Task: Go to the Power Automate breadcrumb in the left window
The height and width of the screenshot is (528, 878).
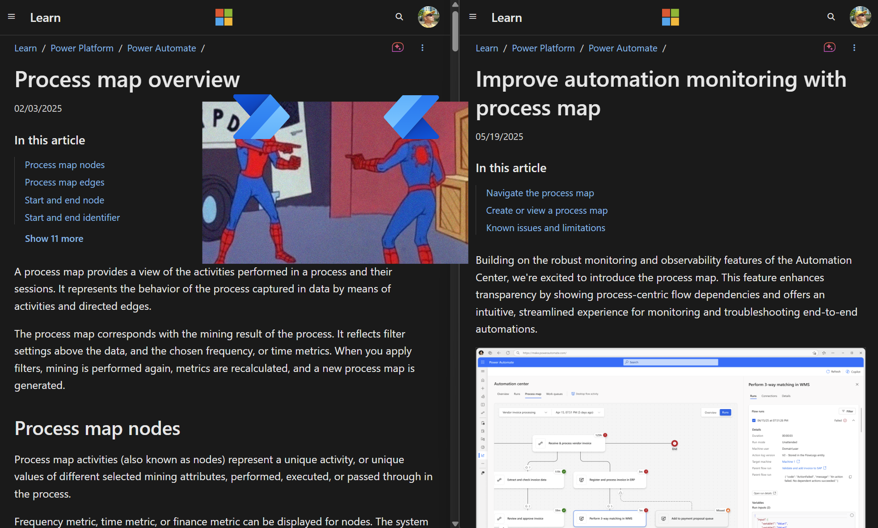Action: (x=161, y=48)
